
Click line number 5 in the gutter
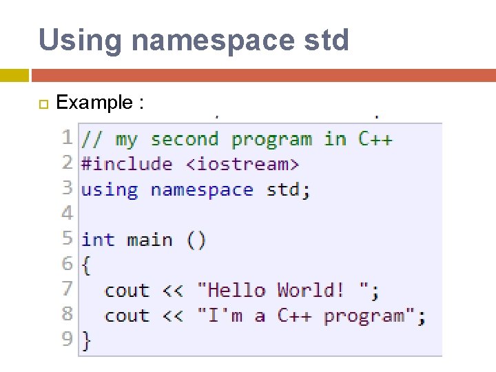click(x=67, y=238)
